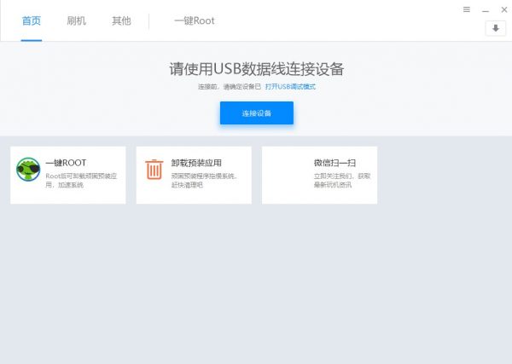This screenshot has width=512, height=364.
Task: Open the hamburger menu icon
Action: click(x=467, y=9)
